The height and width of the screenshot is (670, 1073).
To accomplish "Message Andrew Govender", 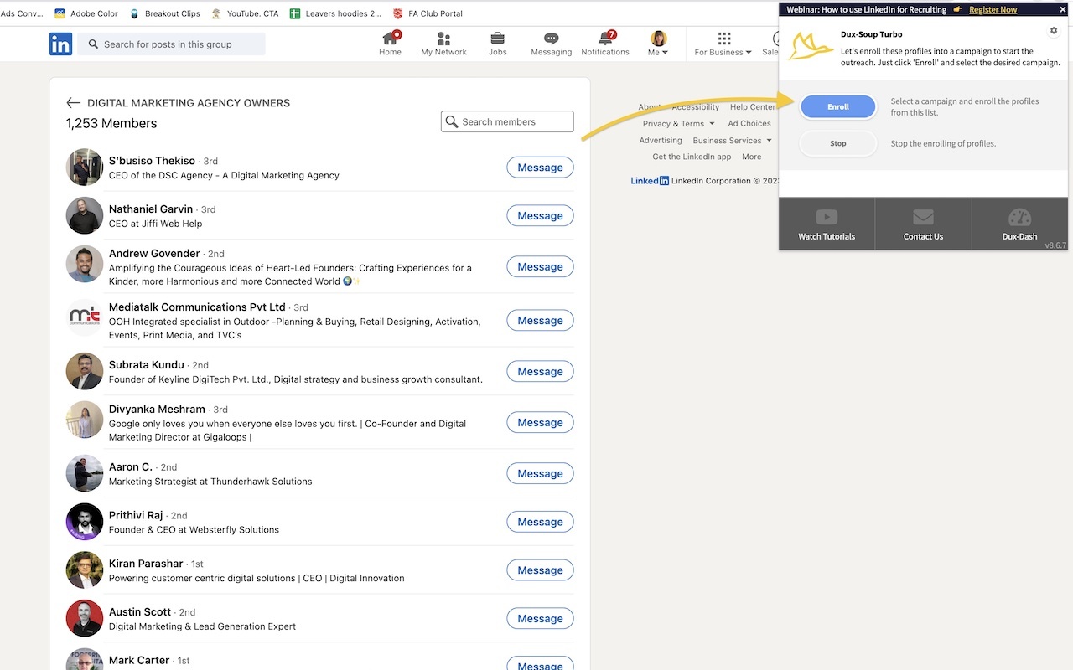I will (540, 267).
